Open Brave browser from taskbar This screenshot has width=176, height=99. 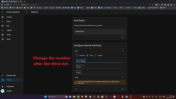[x=82, y=97]
